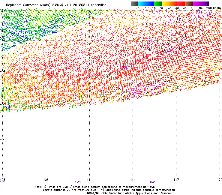This screenshot has width=222, height=195.
Task: Click the dark purple >50 knots swatch
Action: click(x=208, y=4)
